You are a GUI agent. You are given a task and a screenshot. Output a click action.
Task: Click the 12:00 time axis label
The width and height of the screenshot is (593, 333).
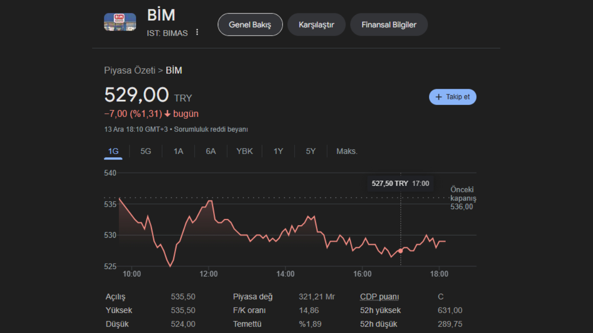click(208, 274)
